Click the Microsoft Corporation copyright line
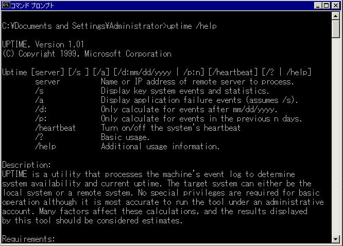Screen dimensions: 343x246 click(87, 54)
